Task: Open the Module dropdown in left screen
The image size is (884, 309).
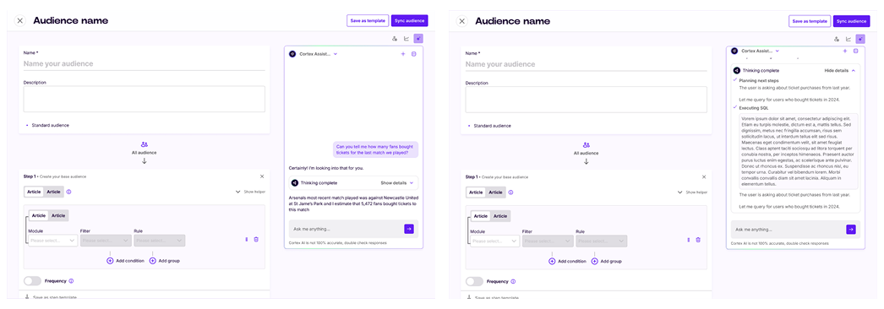Action: click(x=53, y=241)
